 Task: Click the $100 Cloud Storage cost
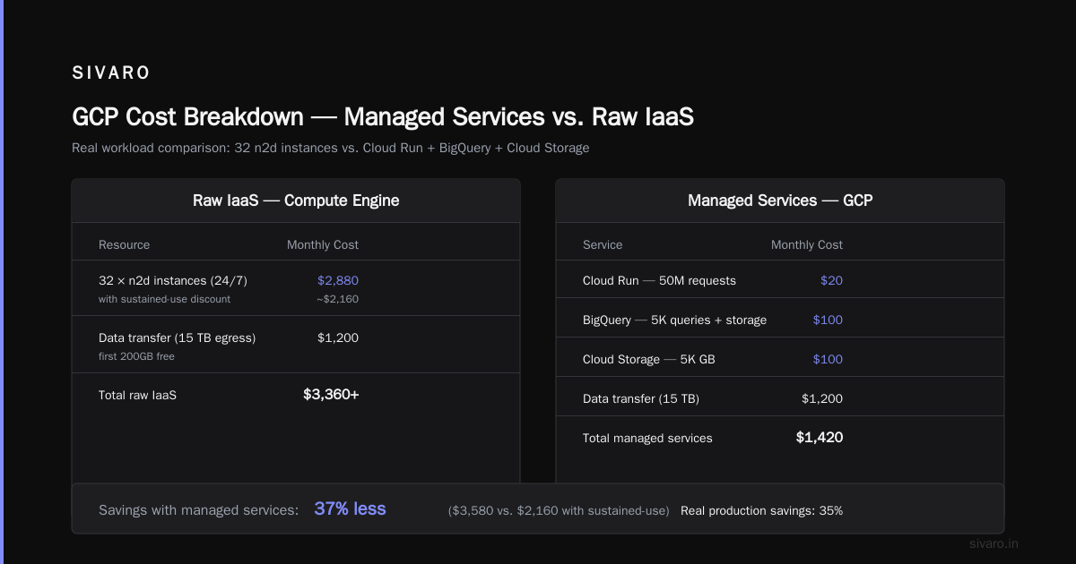[x=828, y=359]
